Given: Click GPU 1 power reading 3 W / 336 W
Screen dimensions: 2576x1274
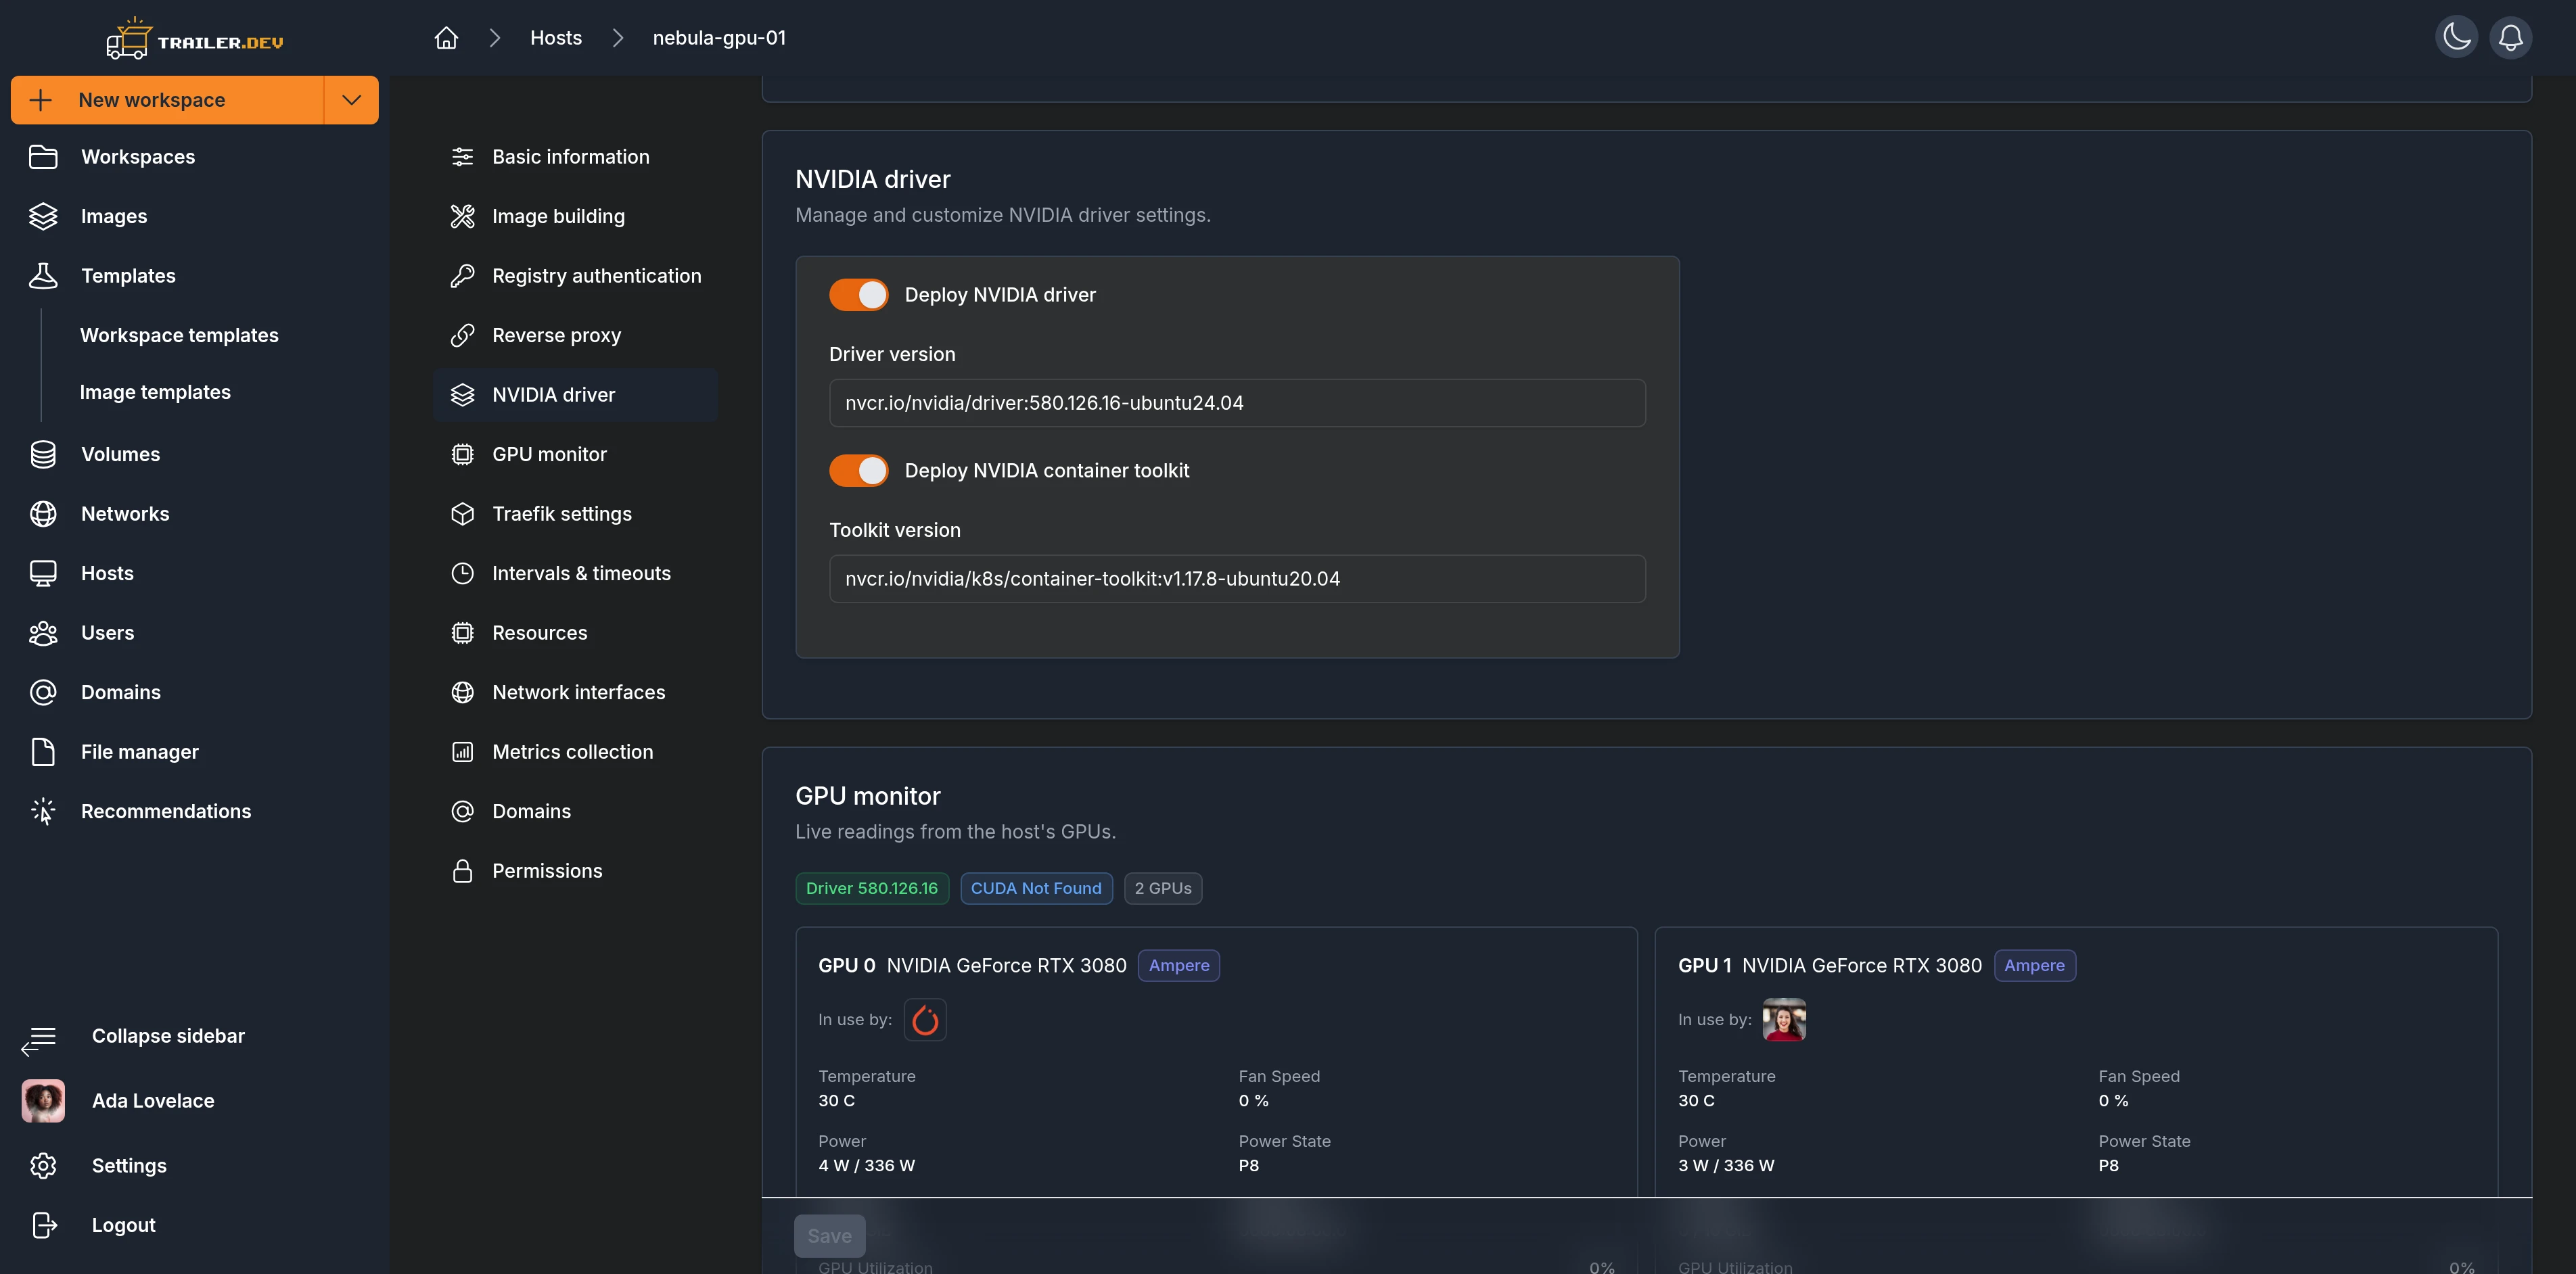Looking at the screenshot, I should (1726, 1166).
